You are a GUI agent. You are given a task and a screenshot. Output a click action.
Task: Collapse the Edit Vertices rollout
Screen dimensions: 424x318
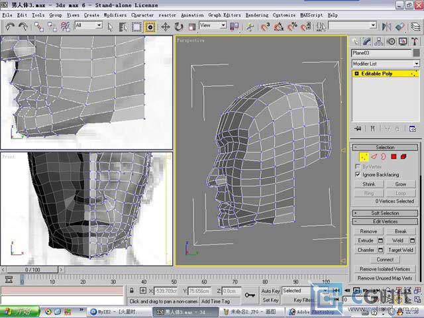[385, 221]
